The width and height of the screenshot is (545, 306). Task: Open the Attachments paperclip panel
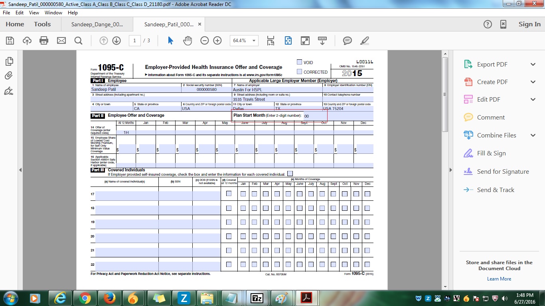[x=9, y=76]
